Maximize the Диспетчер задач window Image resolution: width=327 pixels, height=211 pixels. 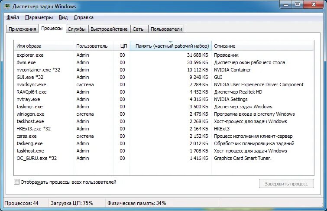coord(298,5)
